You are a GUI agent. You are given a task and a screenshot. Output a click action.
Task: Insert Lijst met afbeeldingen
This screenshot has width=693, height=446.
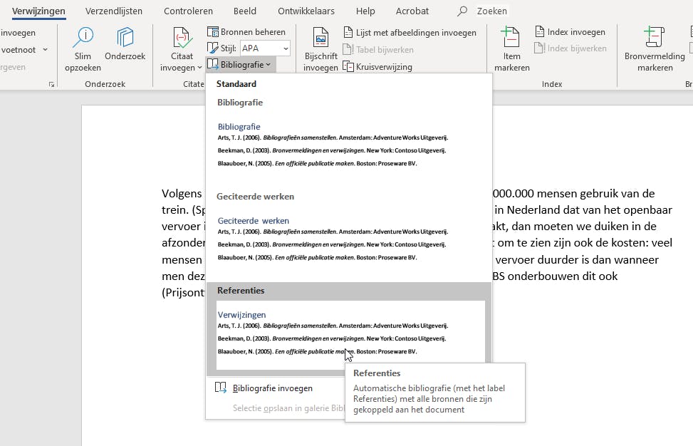[x=410, y=32]
